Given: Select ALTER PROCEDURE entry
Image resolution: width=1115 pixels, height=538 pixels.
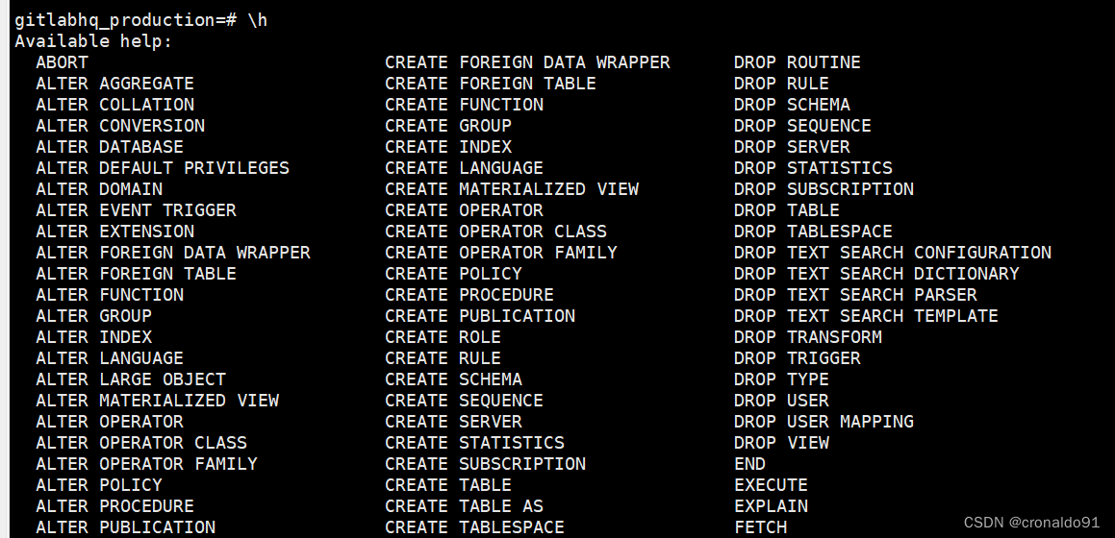Looking at the screenshot, I should click(114, 506).
